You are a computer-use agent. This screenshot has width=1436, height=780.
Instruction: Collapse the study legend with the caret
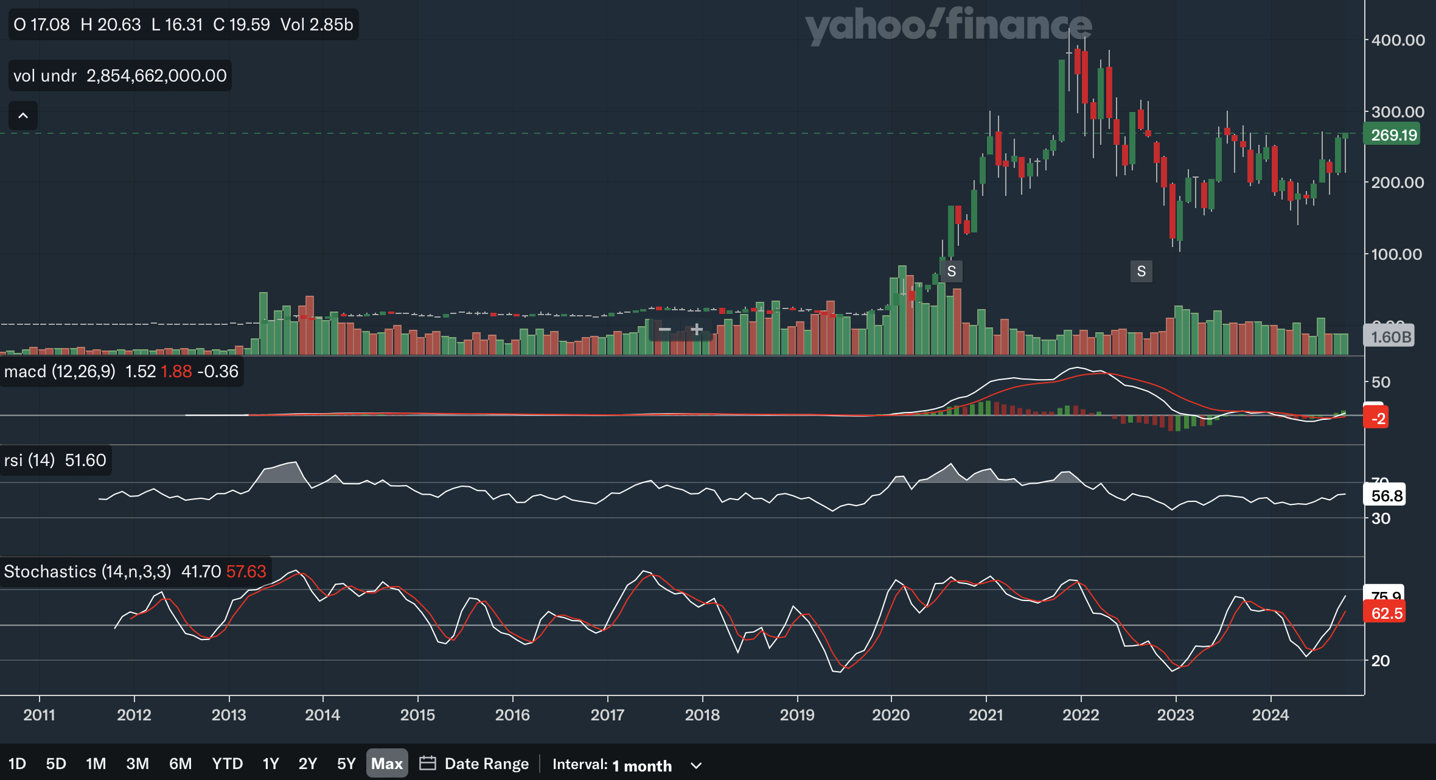[x=23, y=116]
